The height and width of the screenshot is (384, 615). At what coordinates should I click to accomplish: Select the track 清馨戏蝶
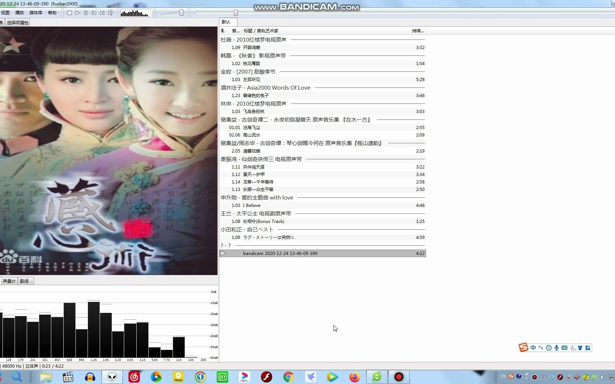(322, 151)
